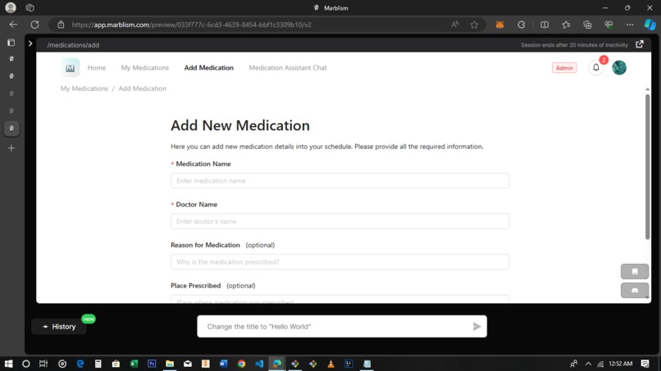Add this page to favorites star
This screenshot has height=371, width=661.
tap(474, 25)
